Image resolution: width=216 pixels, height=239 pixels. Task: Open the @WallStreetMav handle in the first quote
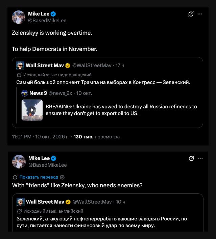click(x=92, y=65)
